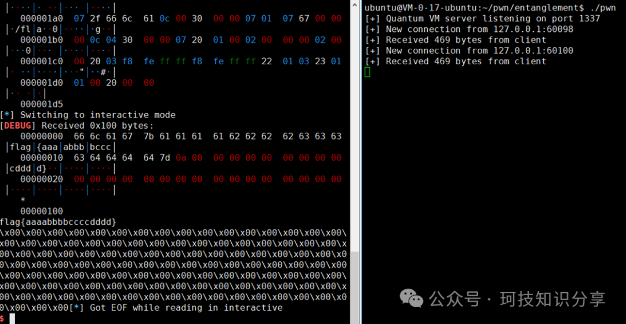Click the ASCII column '|flag|{aaa|abbb|bccc|'

[61, 147]
